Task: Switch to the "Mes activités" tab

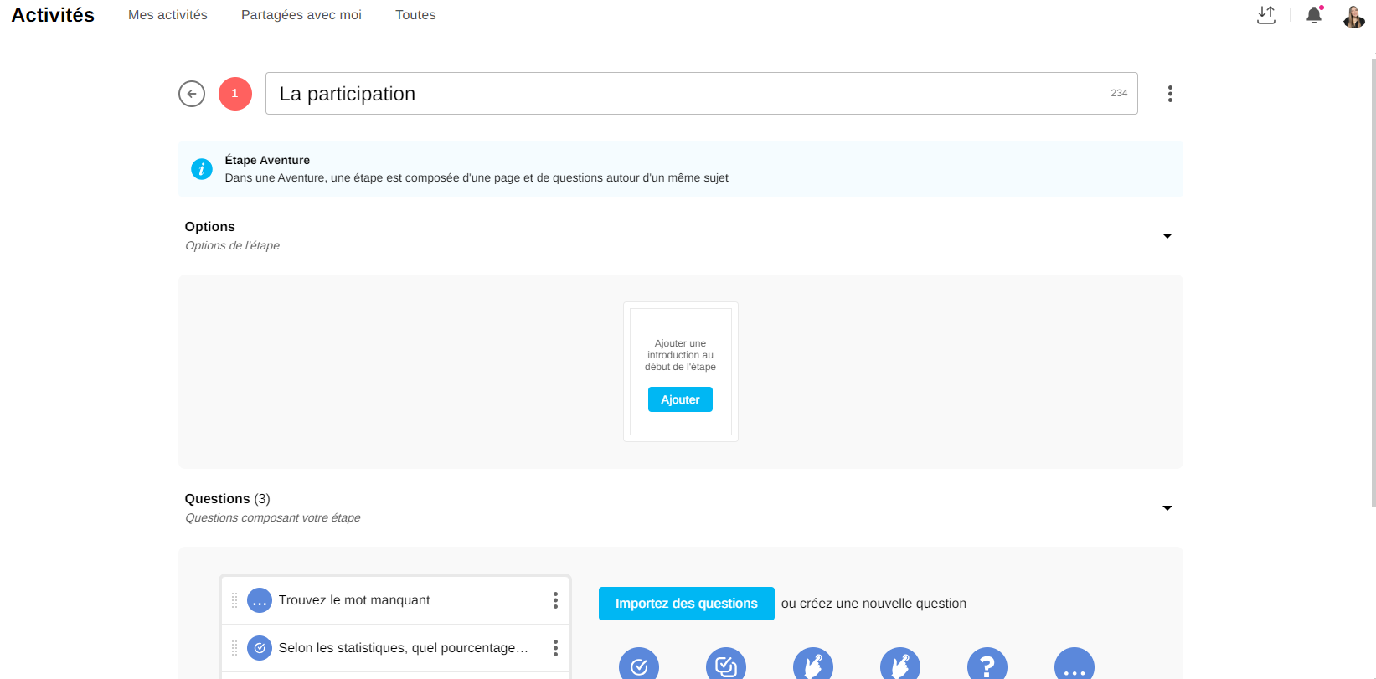Action: [x=167, y=15]
